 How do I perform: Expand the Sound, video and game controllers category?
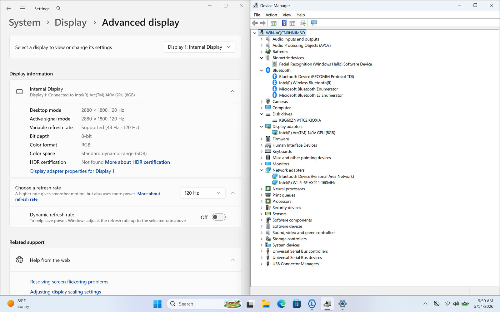pos(262,232)
